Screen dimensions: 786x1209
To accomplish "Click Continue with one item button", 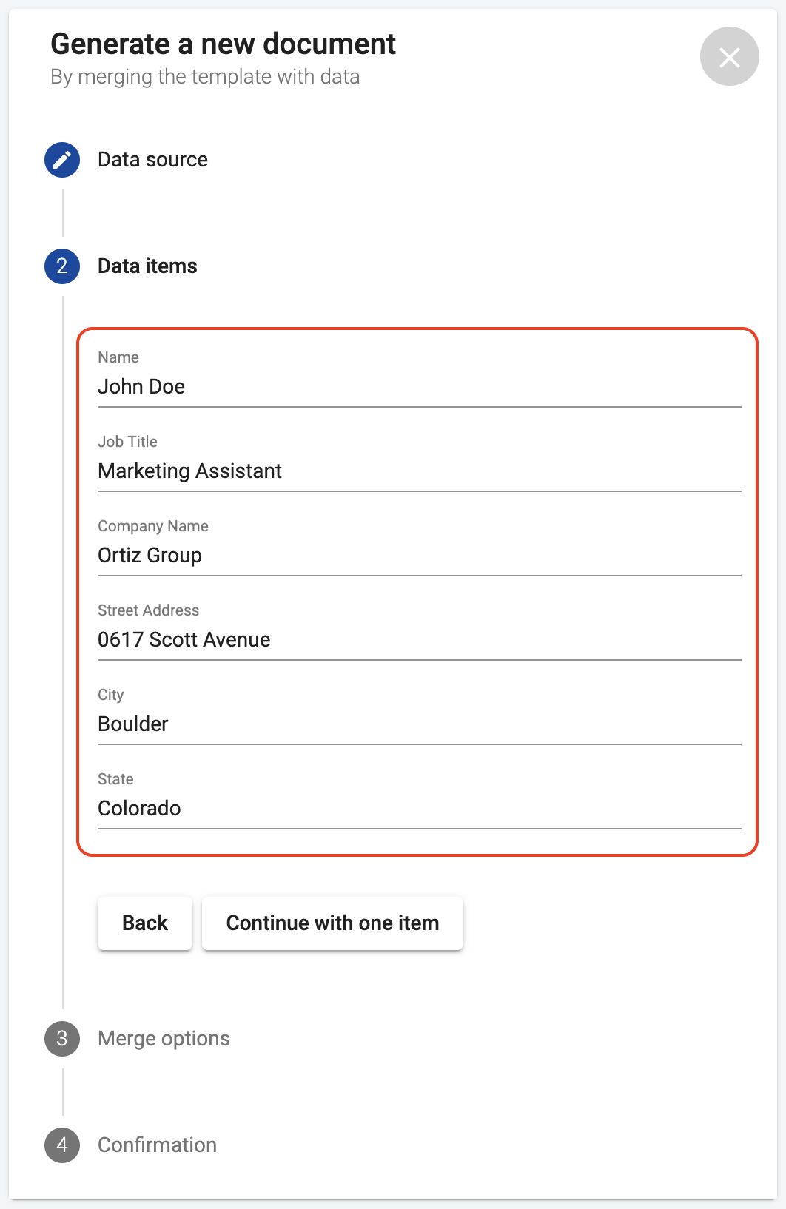I will [332, 923].
